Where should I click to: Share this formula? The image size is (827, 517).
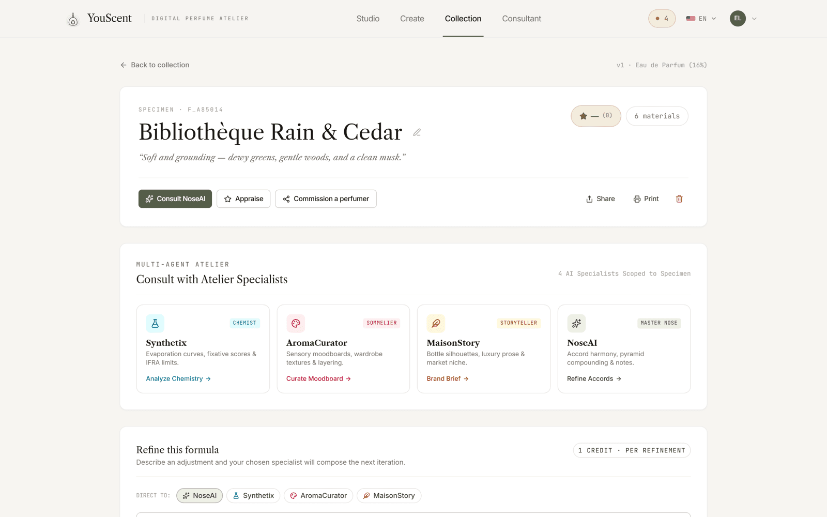(600, 199)
